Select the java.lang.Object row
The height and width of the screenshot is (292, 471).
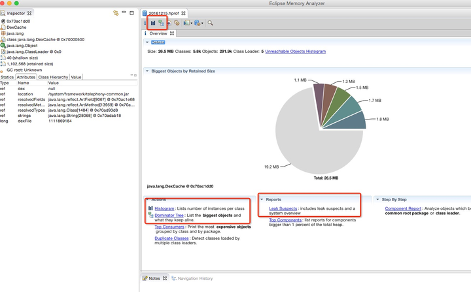coord(22,46)
